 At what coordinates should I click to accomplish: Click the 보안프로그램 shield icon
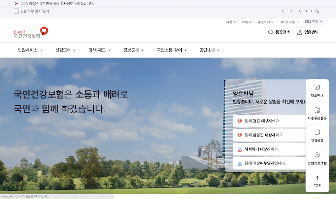(x=317, y=155)
